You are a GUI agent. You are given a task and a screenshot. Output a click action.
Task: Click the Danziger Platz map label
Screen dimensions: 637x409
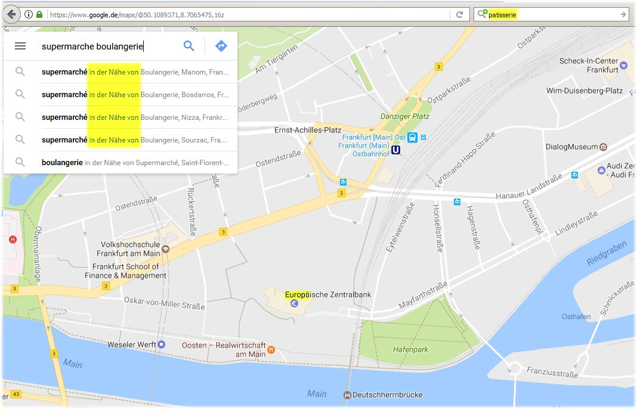(404, 116)
